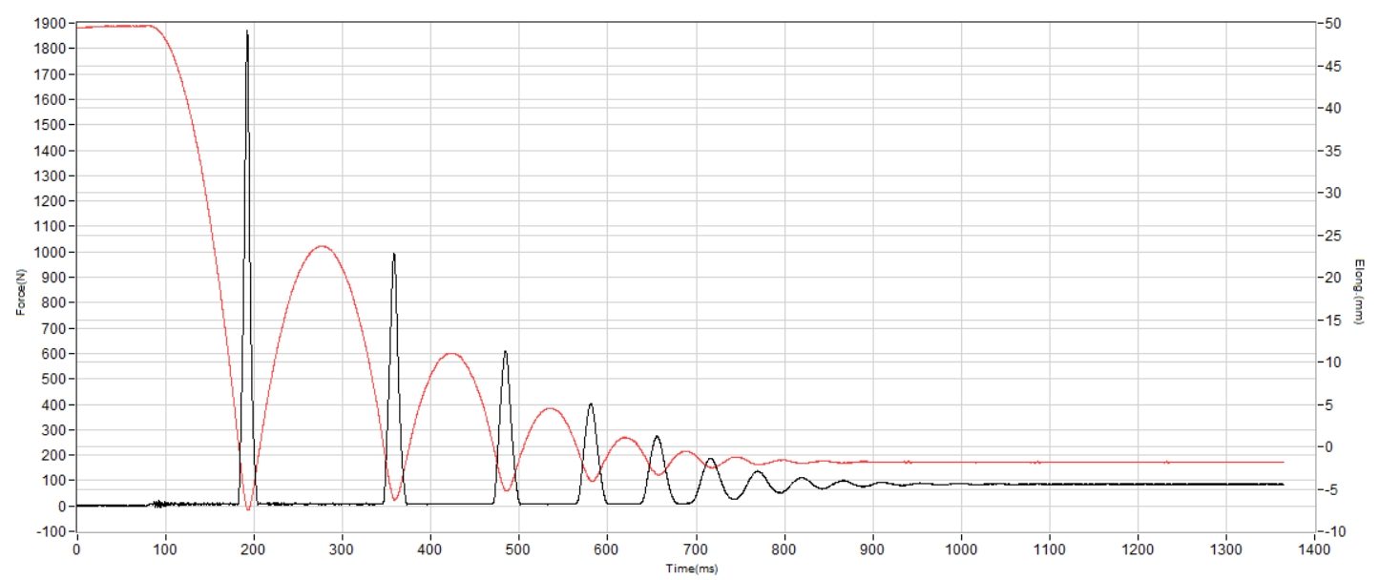
Task: Click the second black force peak near 1000 N
Action: 393,255
